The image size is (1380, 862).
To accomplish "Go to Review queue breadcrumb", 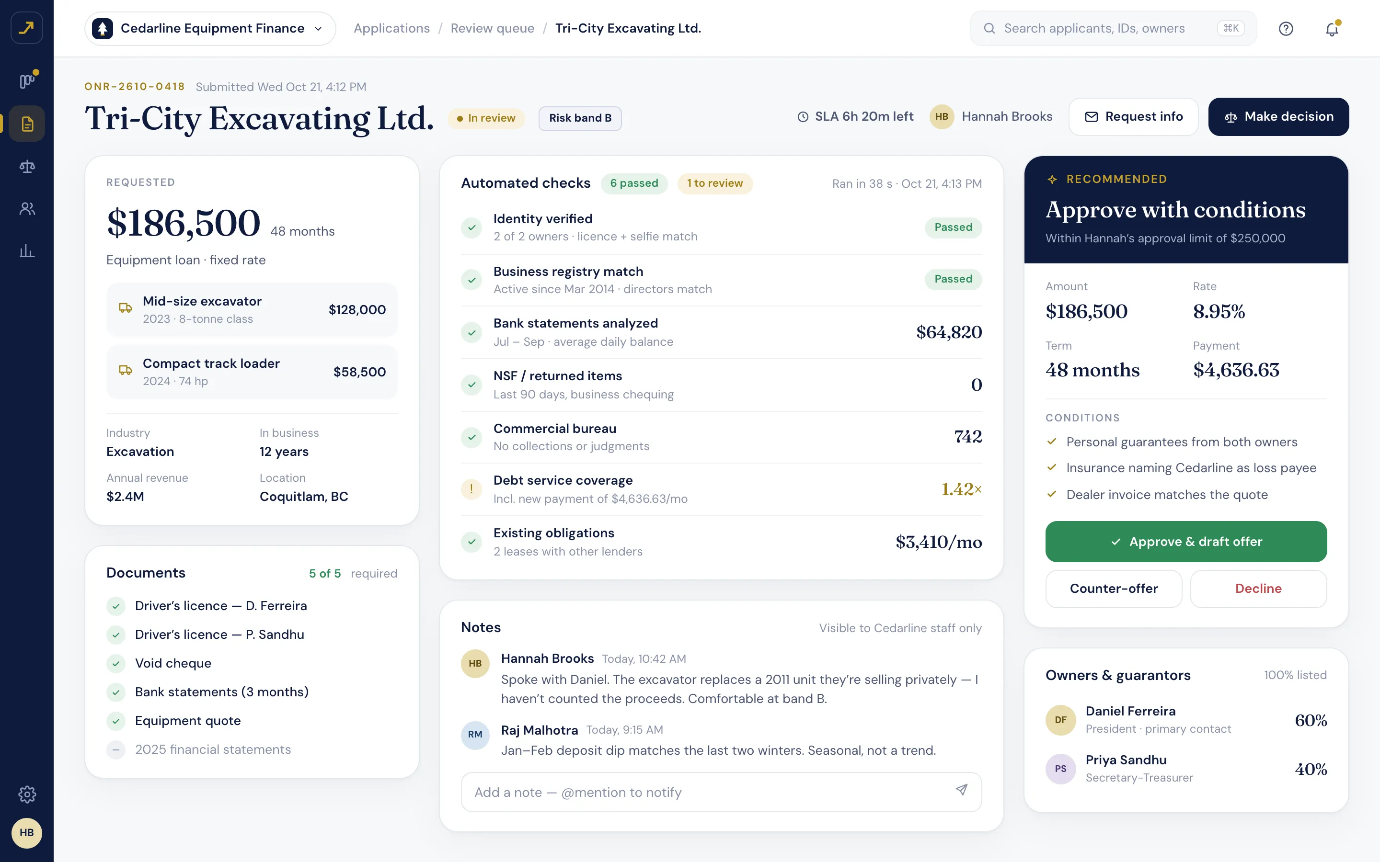I will pyautogui.click(x=492, y=29).
